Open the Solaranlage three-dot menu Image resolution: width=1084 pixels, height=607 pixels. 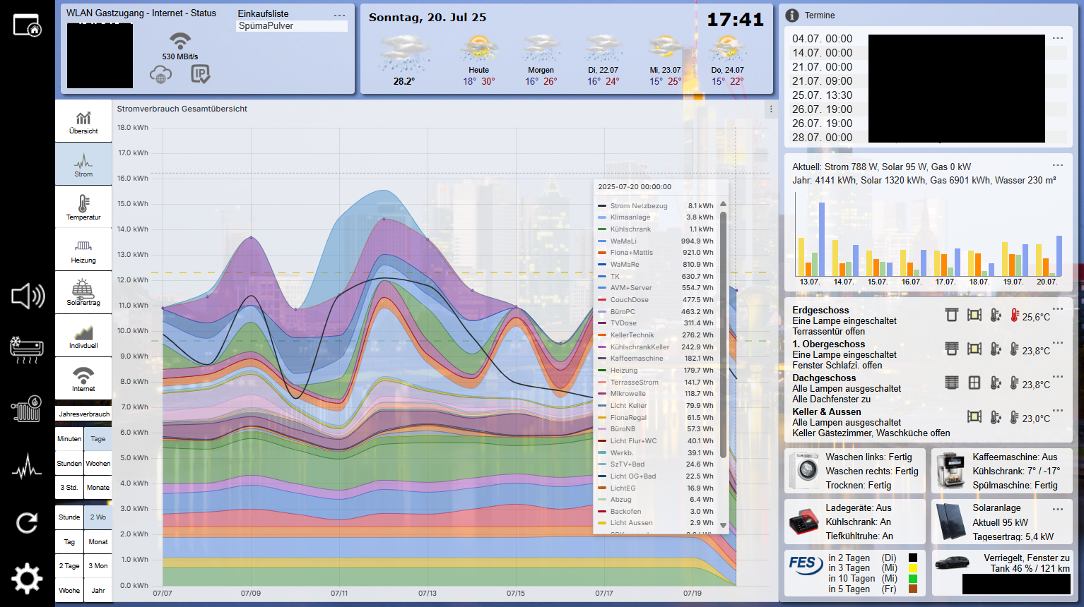[x=1058, y=509]
